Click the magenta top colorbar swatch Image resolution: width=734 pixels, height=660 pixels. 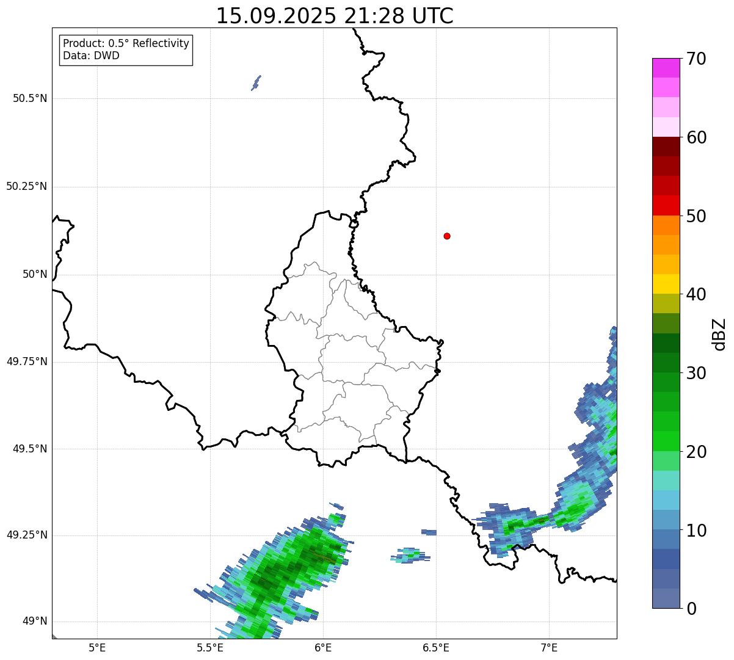(666, 68)
